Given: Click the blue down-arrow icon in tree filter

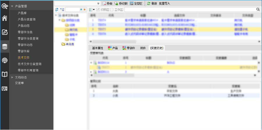Looking at the screenshot, I should coord(81,10).
